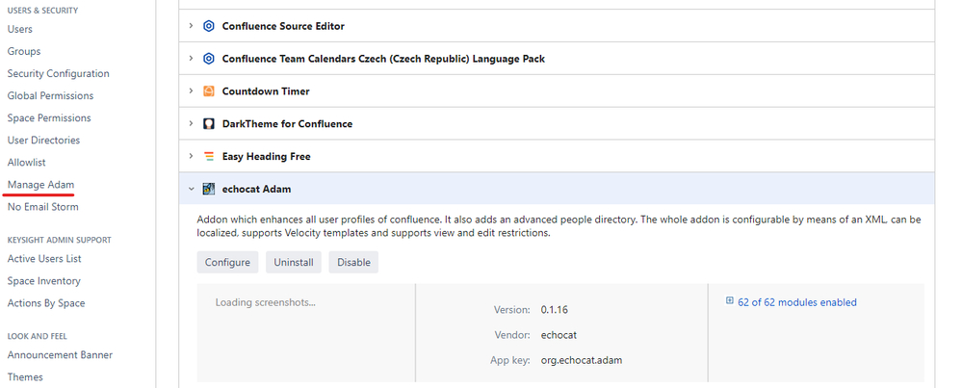The height and width of the screenshot is (388, 962).
Task: Open No Email Storm settings
Action: point(43,207)
